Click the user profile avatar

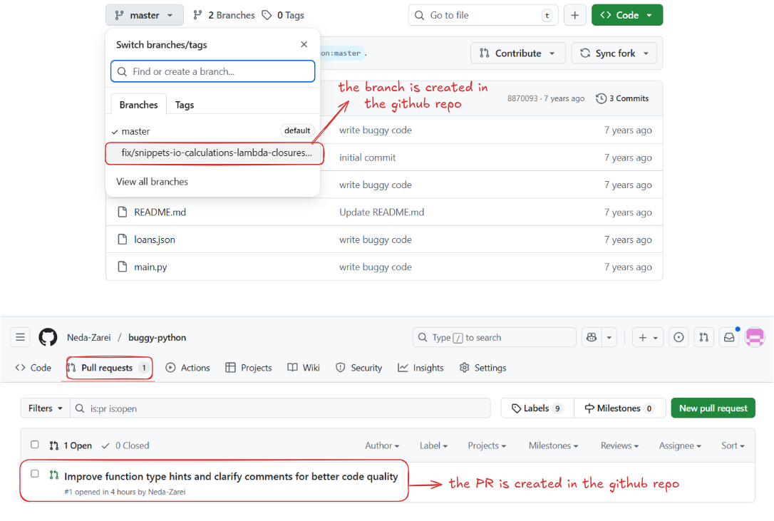[755, 337]
